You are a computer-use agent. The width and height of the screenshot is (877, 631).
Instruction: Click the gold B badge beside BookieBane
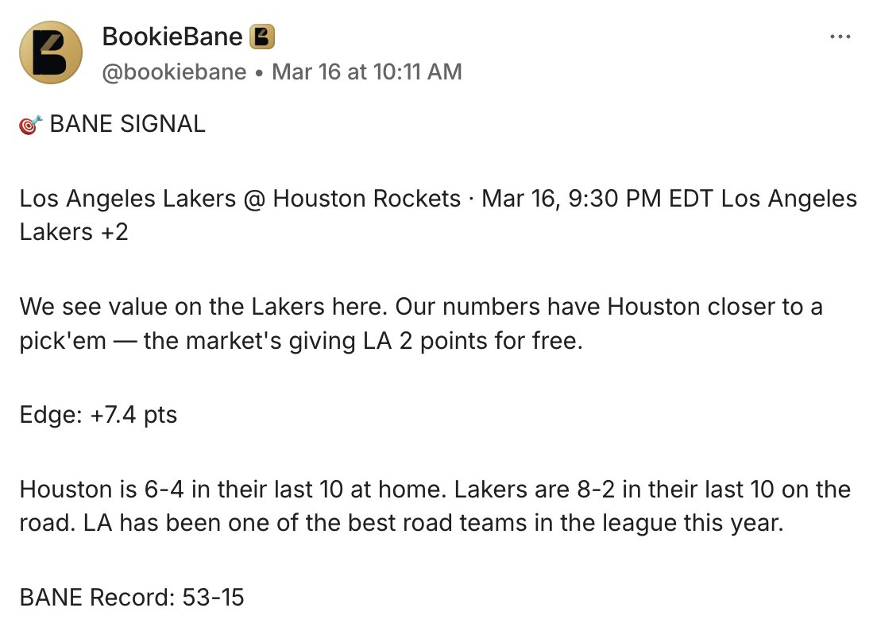[262, 37]
